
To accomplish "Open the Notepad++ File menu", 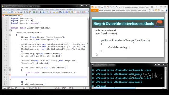I will (4, 9).
